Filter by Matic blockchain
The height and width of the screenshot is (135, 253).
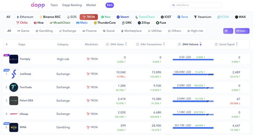(x=82, y=23)
